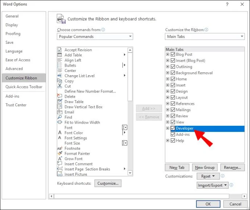Click the Insert Page Section Breaks icon
The height and width of the screenshot is (210, 250).
[x=60, y=169]
